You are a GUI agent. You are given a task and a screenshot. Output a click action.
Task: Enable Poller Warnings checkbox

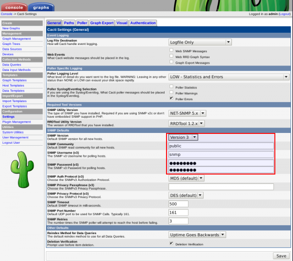[x=171, y=92]
